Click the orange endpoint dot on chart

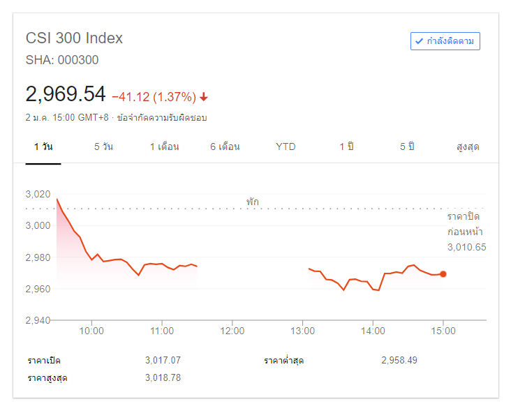click(443, 274)
